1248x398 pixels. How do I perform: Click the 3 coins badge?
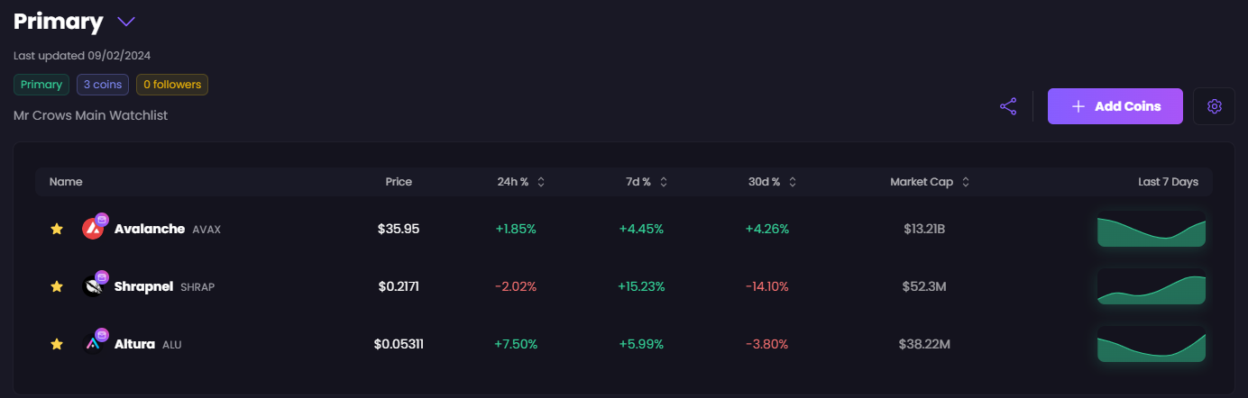coord(103,85)
